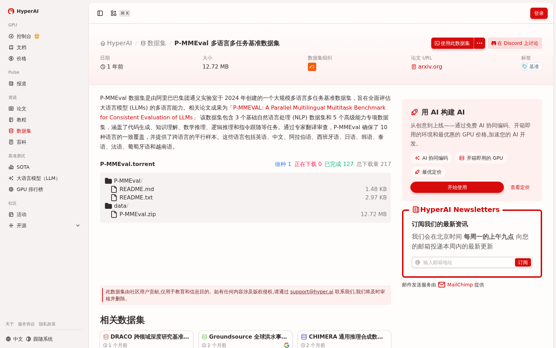Go to 数据集 breadcrumb
The image size is (556, 348).
pyautogui.click(x=153, y=43)
